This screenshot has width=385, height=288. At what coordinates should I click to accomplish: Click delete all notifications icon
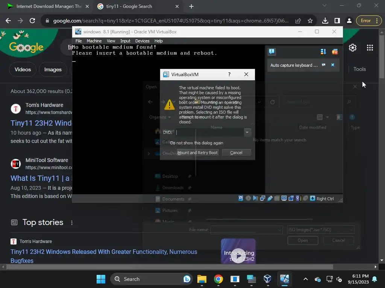(334, 51)
